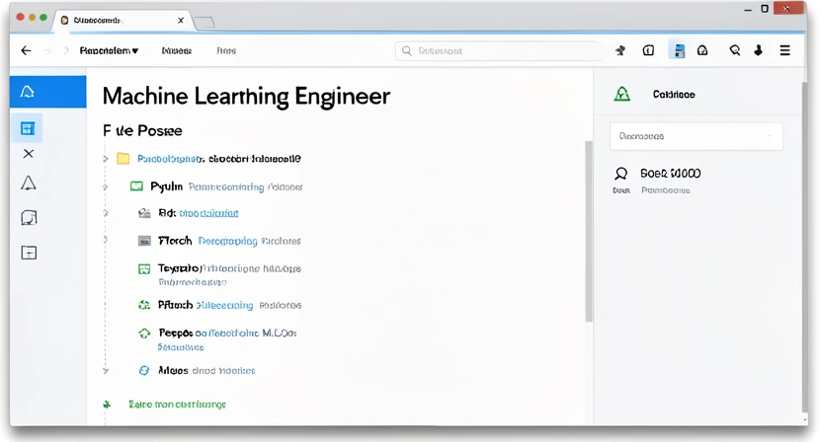Collapse the Adeos row chevron

point(106,371)
